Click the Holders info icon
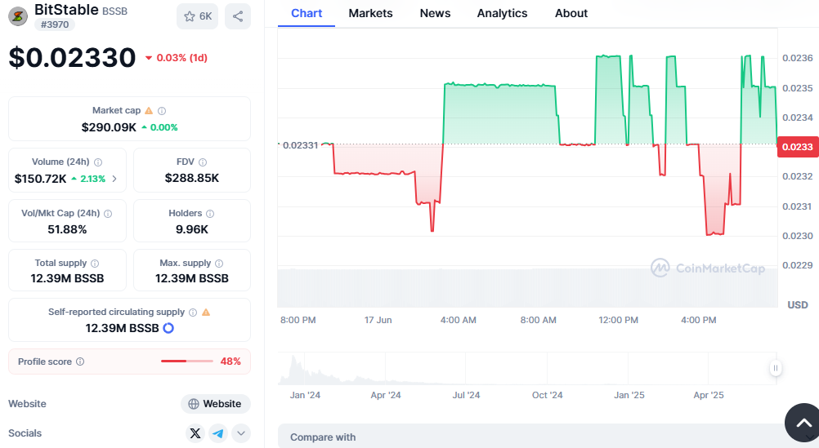The width and height of the screenshot is (819, 448). point(210,213)
